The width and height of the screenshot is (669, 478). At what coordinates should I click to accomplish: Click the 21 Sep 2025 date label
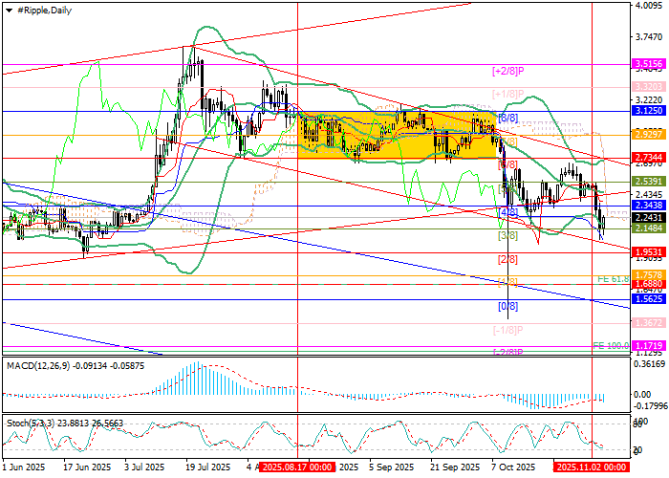click(x=455, y=467)
